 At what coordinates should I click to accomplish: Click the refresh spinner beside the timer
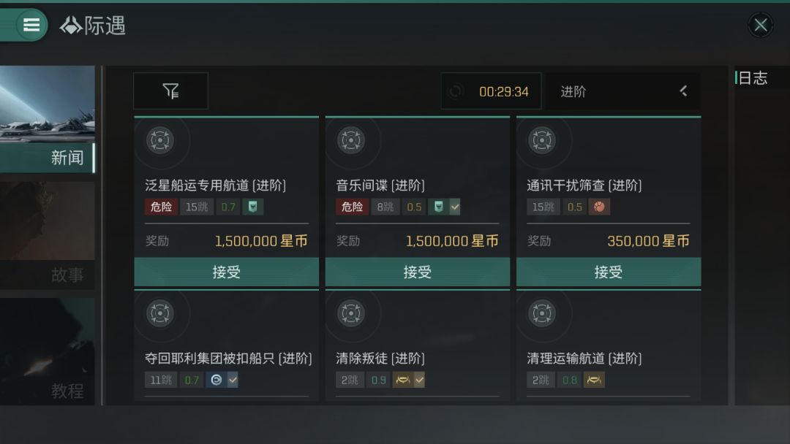tap(456, 91)
